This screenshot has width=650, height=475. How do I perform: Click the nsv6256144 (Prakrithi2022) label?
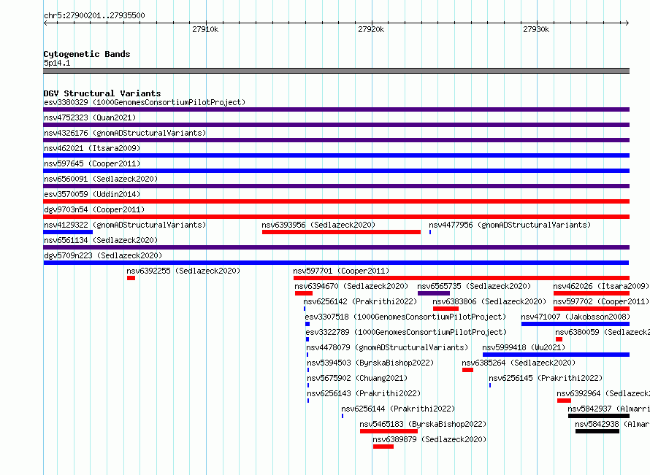398,409
